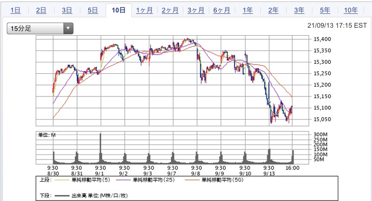Switch to the 1ヶ月 time range tab
Screen dimensions: 372x201
click(144, 10)
